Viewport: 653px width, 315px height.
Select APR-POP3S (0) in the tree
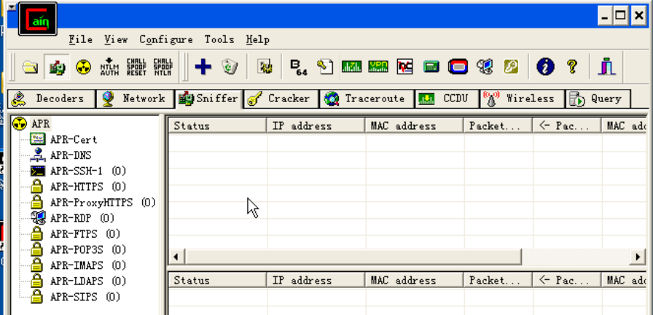[88, 249]
